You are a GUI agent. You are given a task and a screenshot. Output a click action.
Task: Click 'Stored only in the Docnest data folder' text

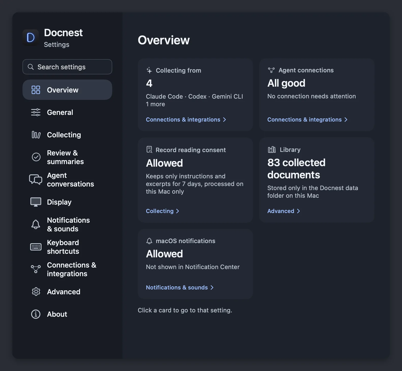(313, 192)
